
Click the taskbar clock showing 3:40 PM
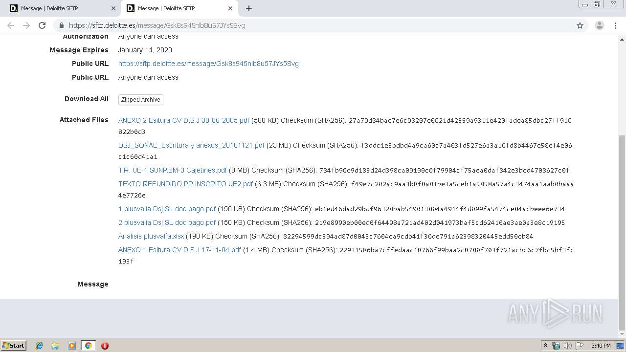tap(601, 346)
